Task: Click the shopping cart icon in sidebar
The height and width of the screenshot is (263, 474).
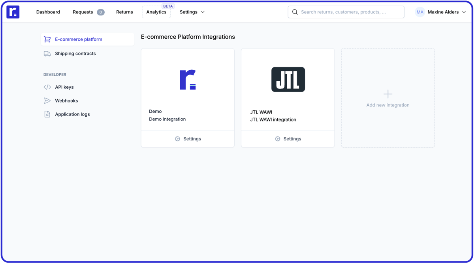Action: pos(47,39)
